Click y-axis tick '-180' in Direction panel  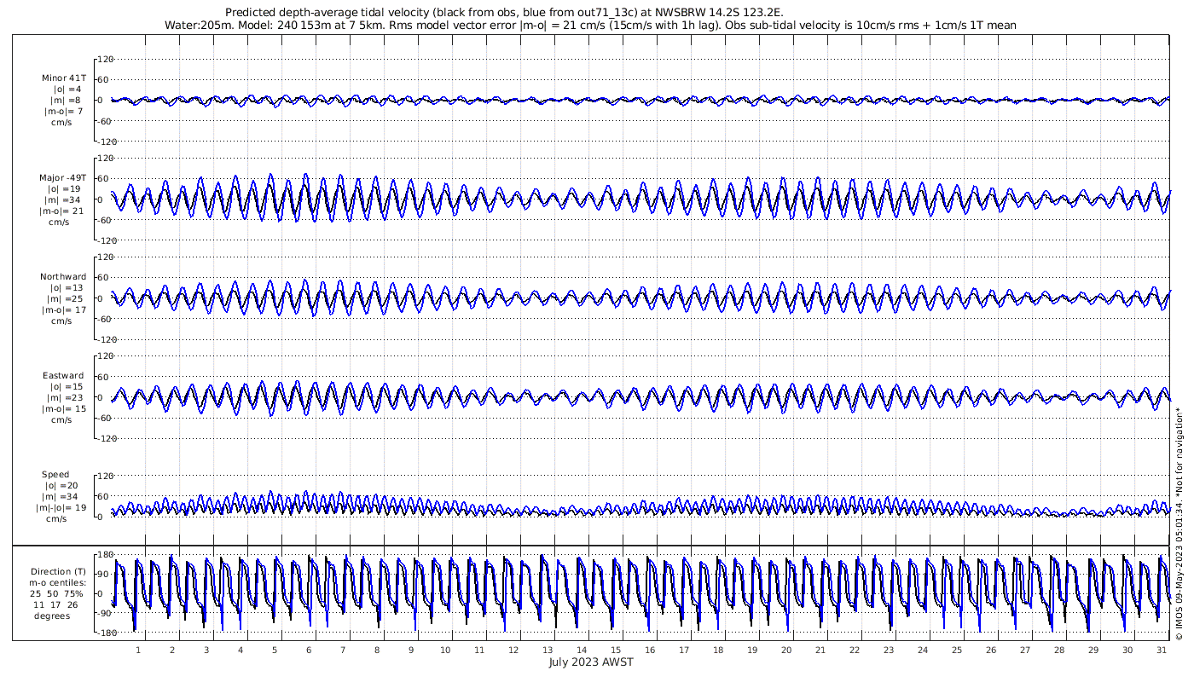pos(106,633)
